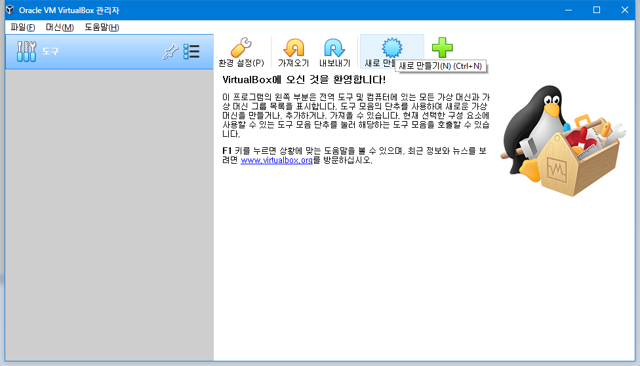640x366 pixels.
Task: Maximize the VirtualBox Manager window
Action: (597, 10)
